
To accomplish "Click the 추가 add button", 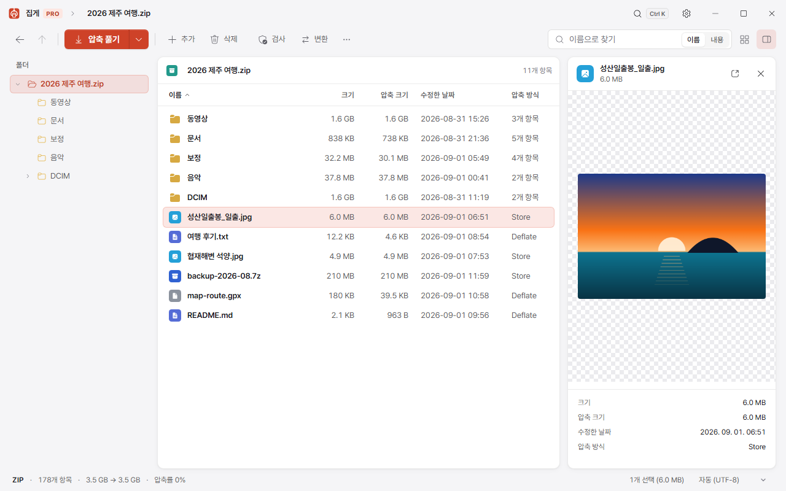I will click(x=181, y=39).
